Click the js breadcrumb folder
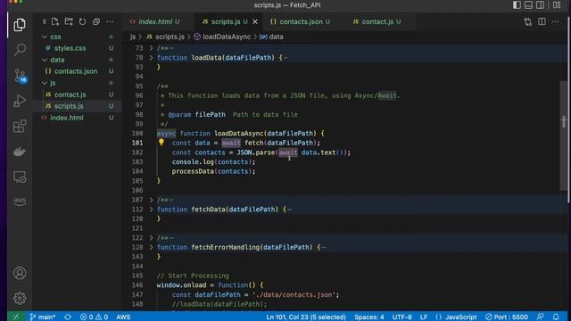Image resolution: width=571 pixels, height=321 pixels. coord(133,37)
